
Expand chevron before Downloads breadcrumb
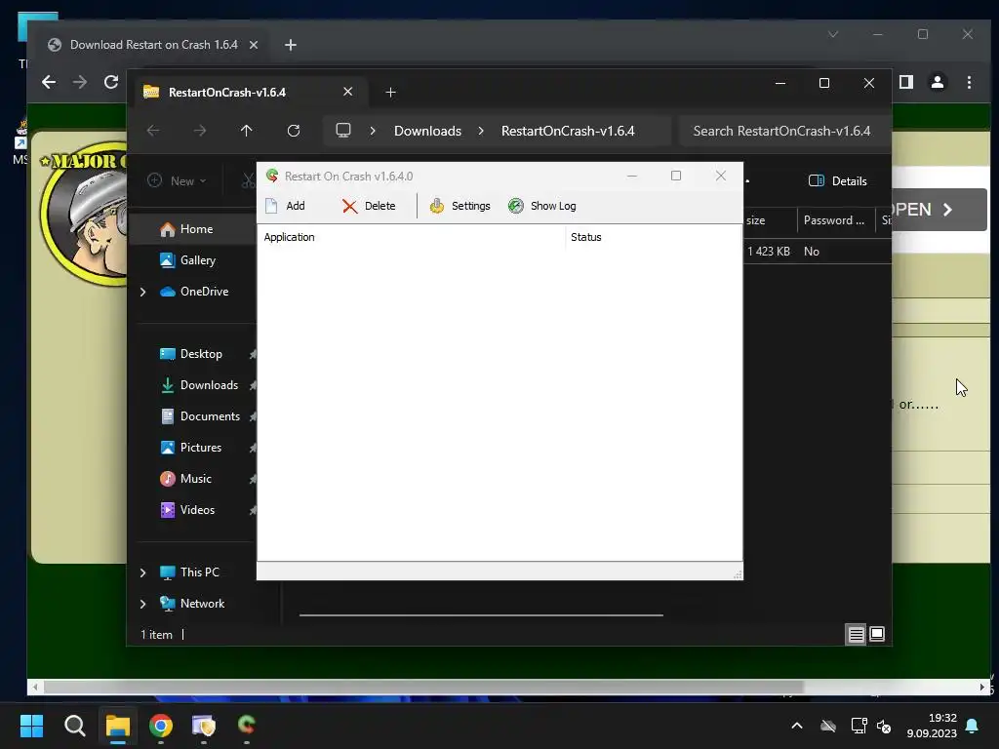point(373,131)
